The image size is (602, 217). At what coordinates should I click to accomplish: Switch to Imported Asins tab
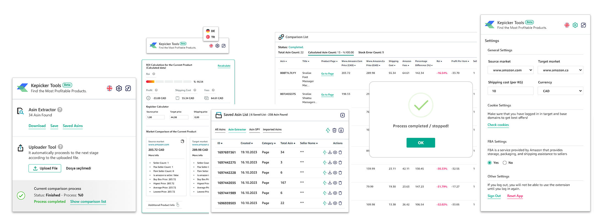272,129
